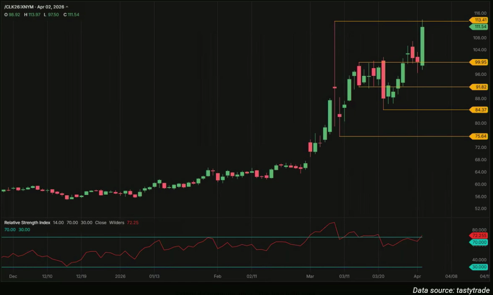Screen dimensions: 493x295
Task: Click the Feb date axis label
Action: pyautogui.click(x=217, y=276)
